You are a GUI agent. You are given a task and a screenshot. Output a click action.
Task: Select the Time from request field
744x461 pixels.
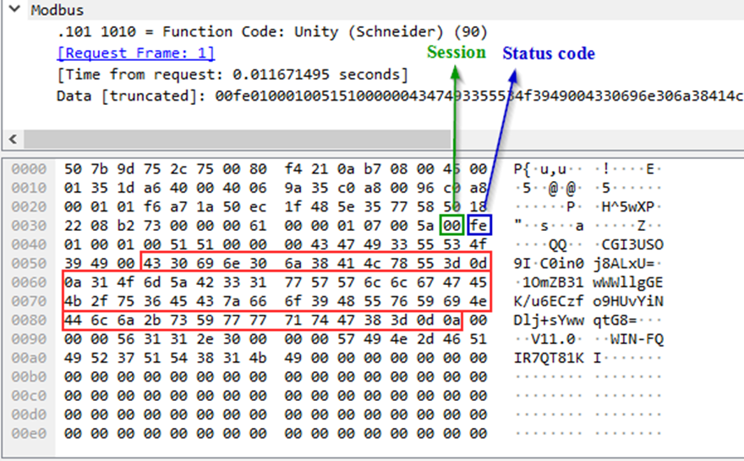(232, 74)
